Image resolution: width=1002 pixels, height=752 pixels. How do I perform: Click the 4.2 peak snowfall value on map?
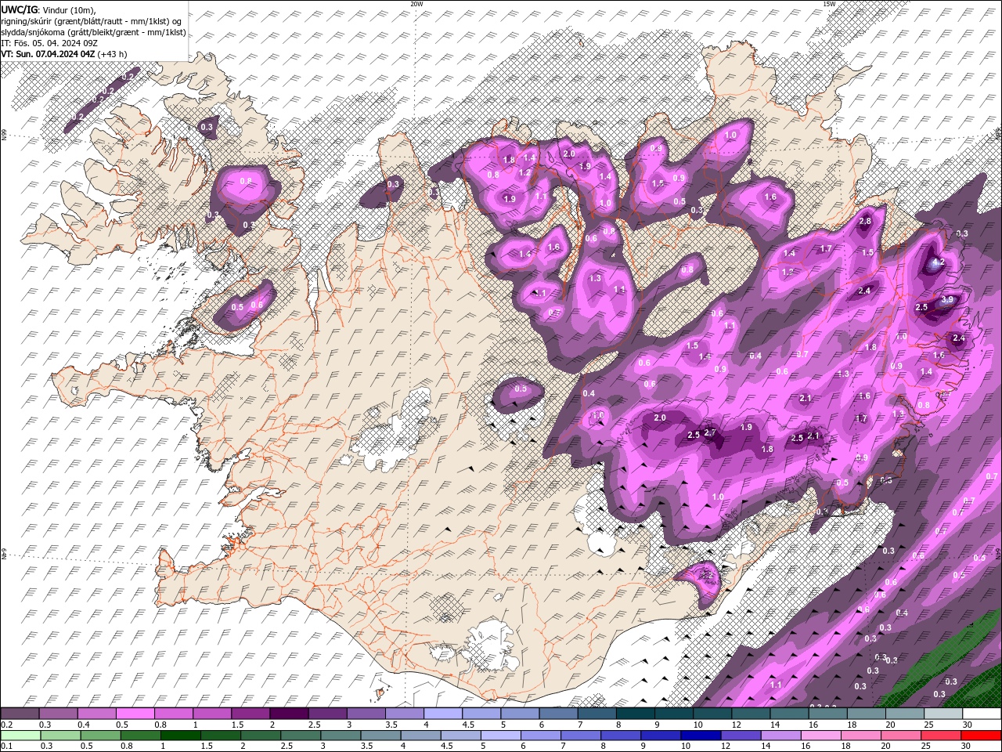(x=940, y=262)
